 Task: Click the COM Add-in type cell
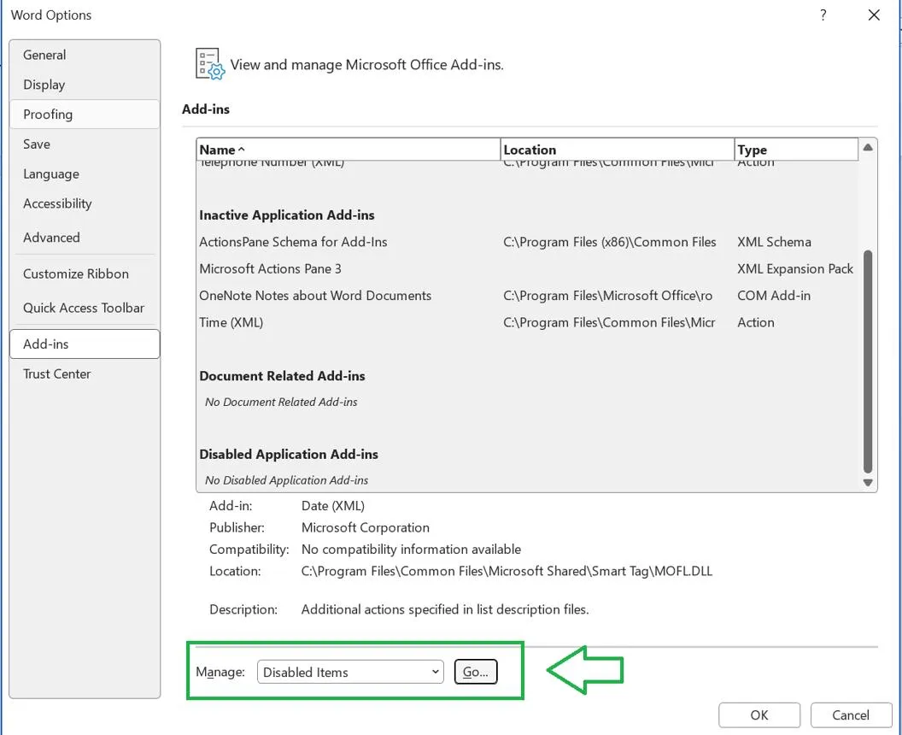pyautogui.click(x=774, y=295)
